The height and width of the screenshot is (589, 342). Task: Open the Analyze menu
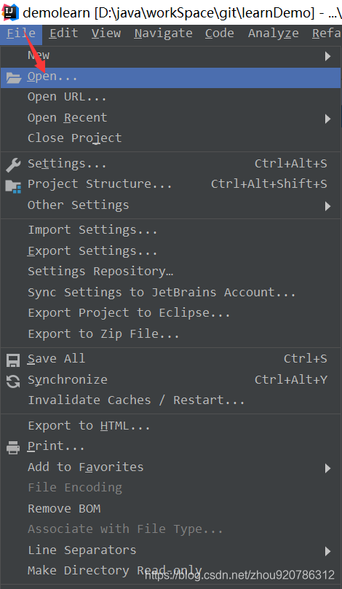pyautogui.click(x=274, y=33)
